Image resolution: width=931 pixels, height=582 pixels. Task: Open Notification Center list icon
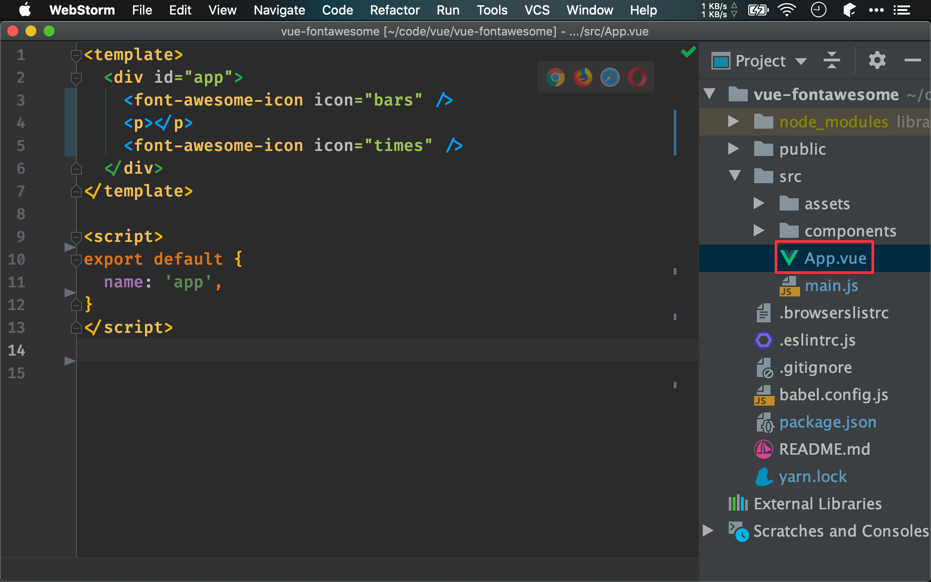[x=901, y=10]
